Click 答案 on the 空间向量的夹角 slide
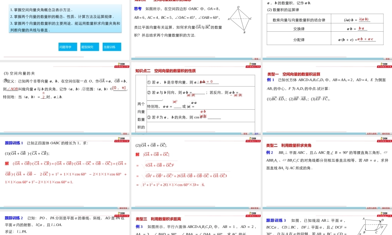Viewport: 392px width, 235px height. (125, 134)
